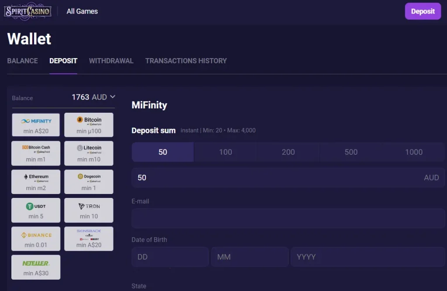Screen dimensions: 447x291
Task: Click the MiFinity heading text
Action: tap(149, 105)
